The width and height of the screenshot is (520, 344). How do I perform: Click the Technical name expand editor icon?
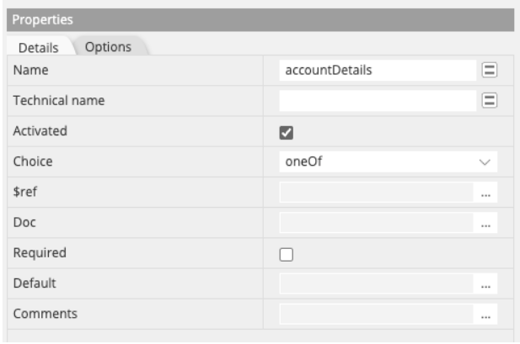487,101
